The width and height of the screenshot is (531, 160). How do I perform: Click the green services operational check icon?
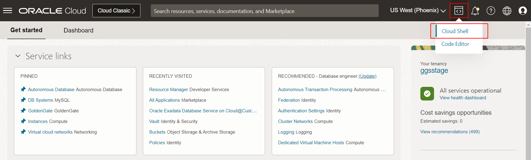click(x=427, y=94)
